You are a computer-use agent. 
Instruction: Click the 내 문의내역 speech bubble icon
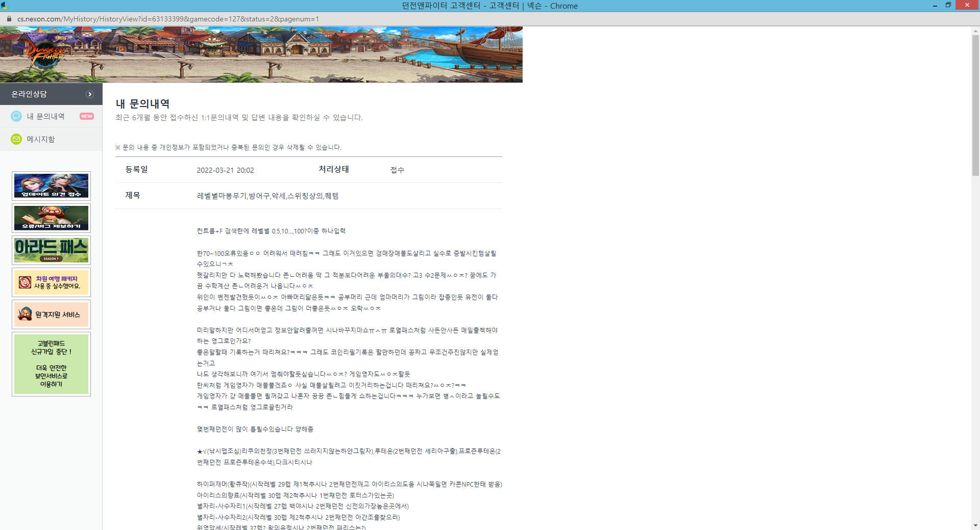coord(16,116)
